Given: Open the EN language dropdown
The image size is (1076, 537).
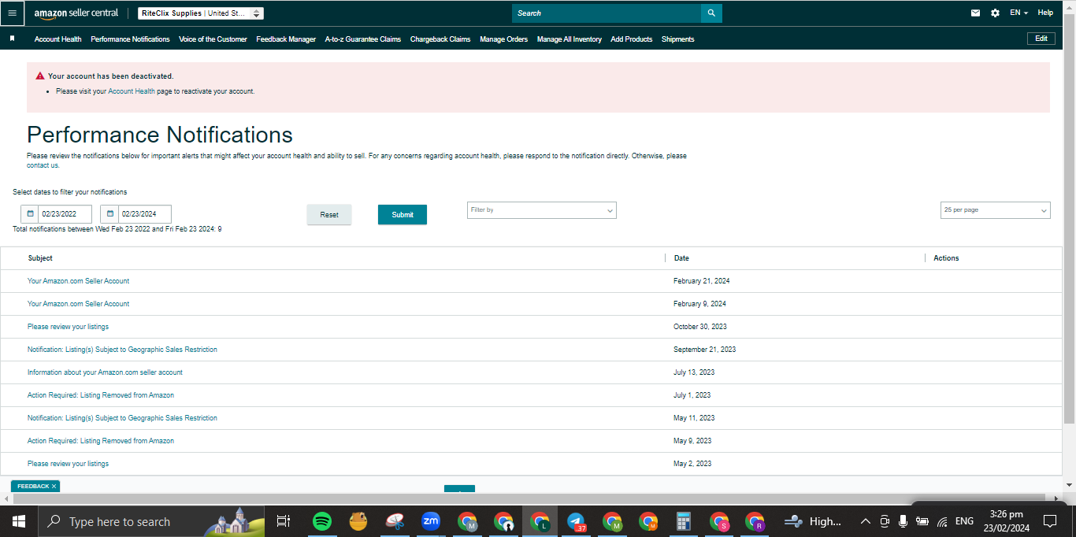Looking at the screenshot, I should (1018, 13).
